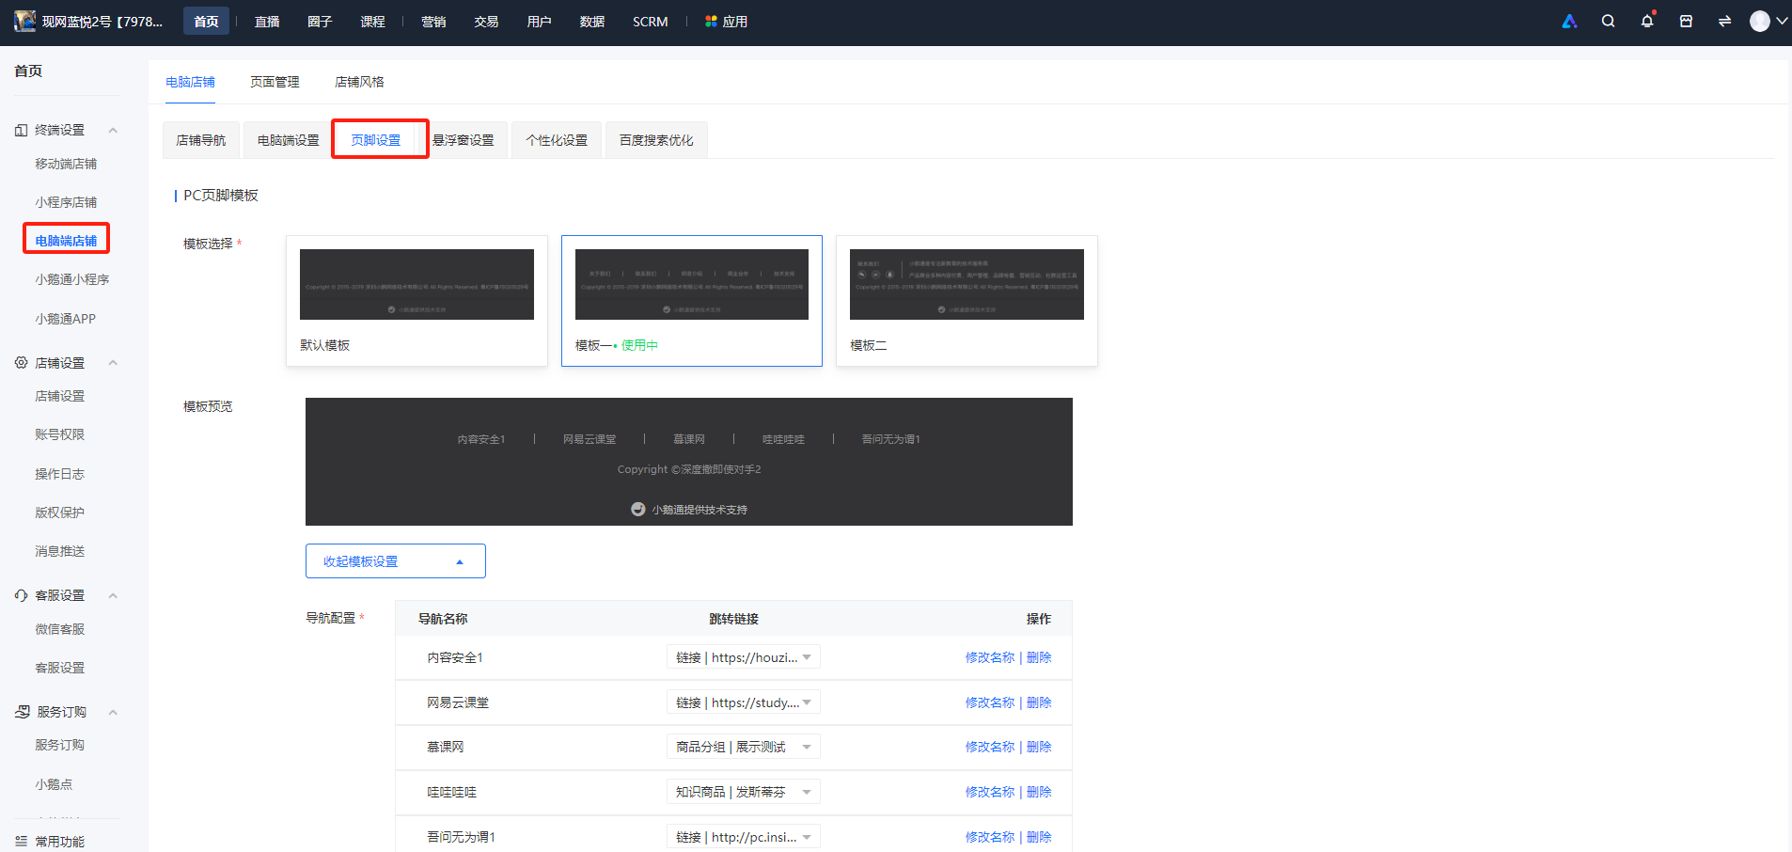
Task: Switch to the 悬浮窗设置 tab
Action: click(464, 140)
